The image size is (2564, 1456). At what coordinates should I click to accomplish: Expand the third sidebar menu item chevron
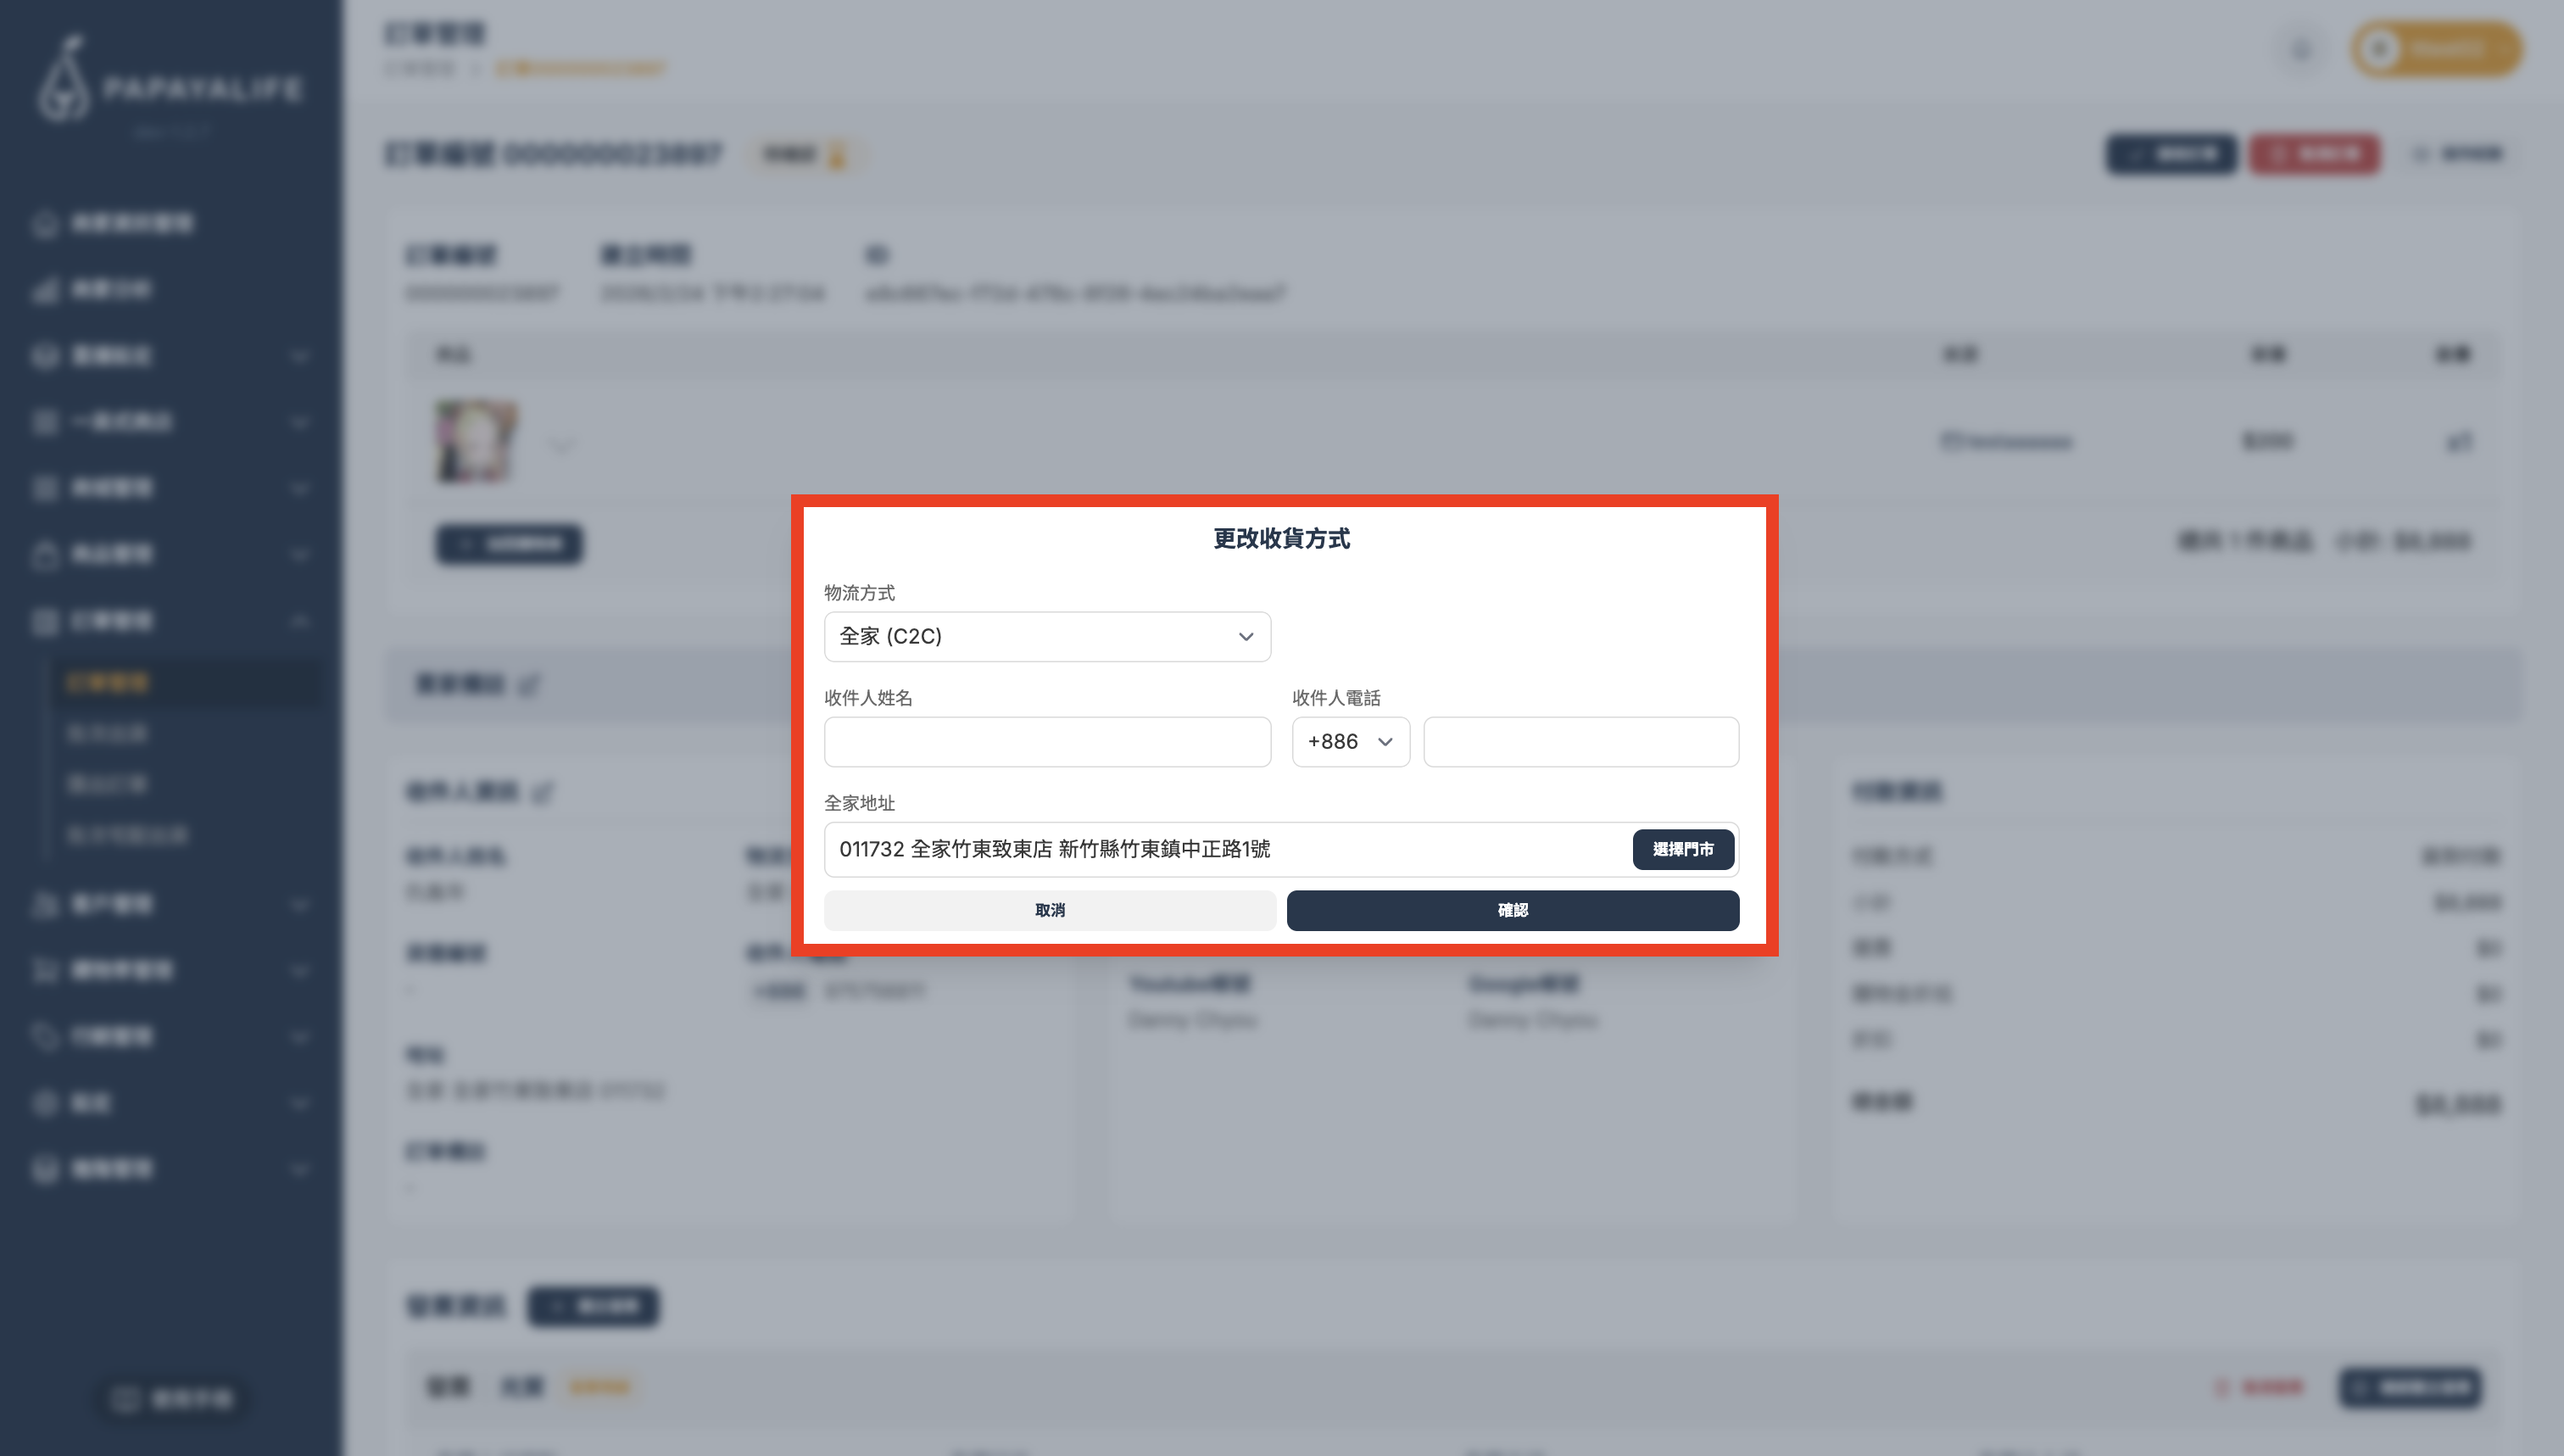coord(299,356)
